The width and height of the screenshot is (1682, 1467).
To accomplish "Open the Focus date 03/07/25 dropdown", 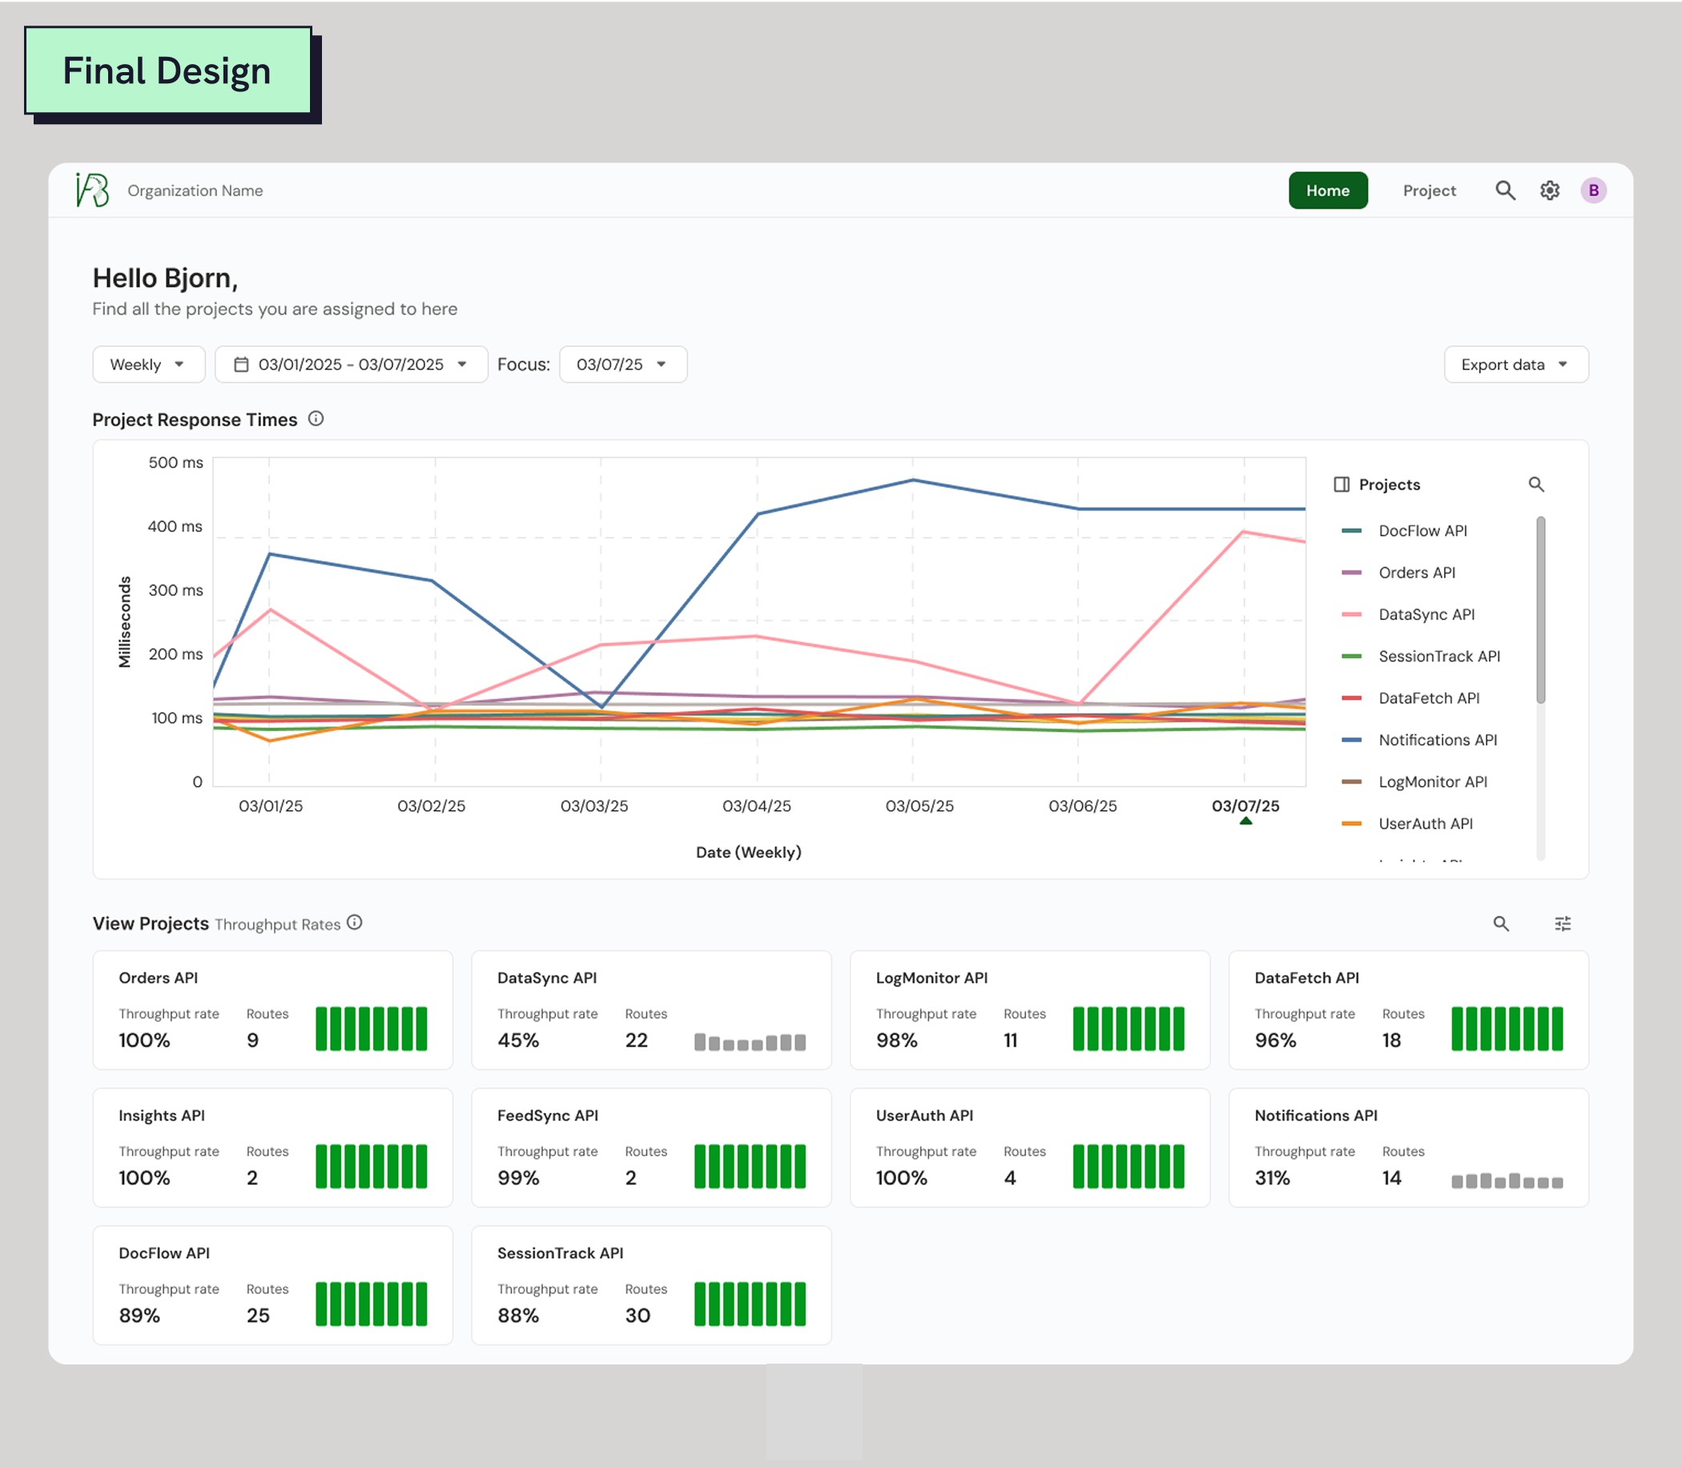I will [622, 365].
